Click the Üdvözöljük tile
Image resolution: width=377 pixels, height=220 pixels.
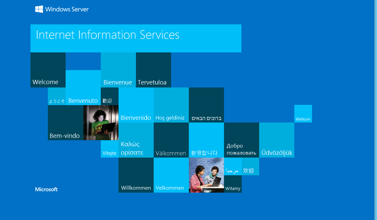pos(277,140)
